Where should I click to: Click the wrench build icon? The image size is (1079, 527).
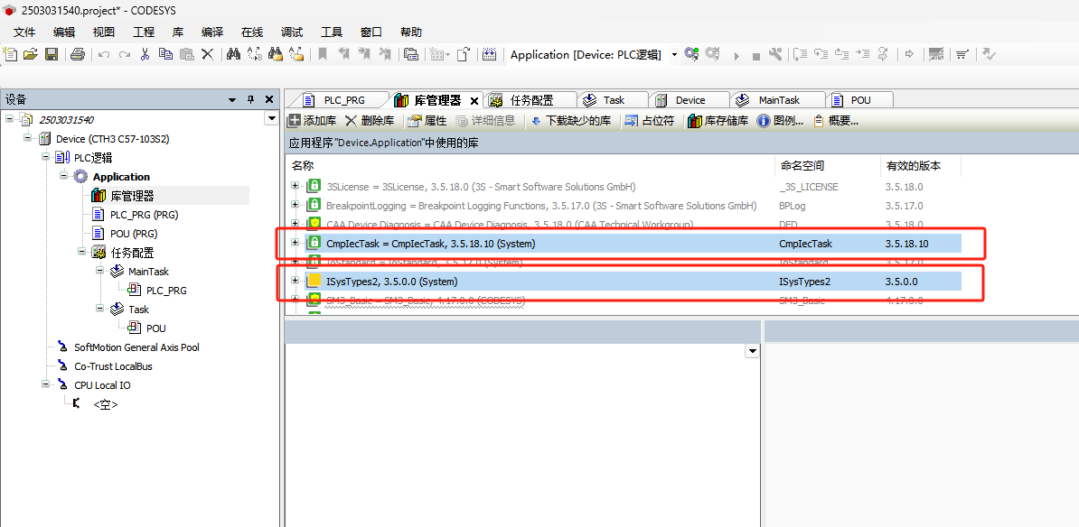click(775, 54)
